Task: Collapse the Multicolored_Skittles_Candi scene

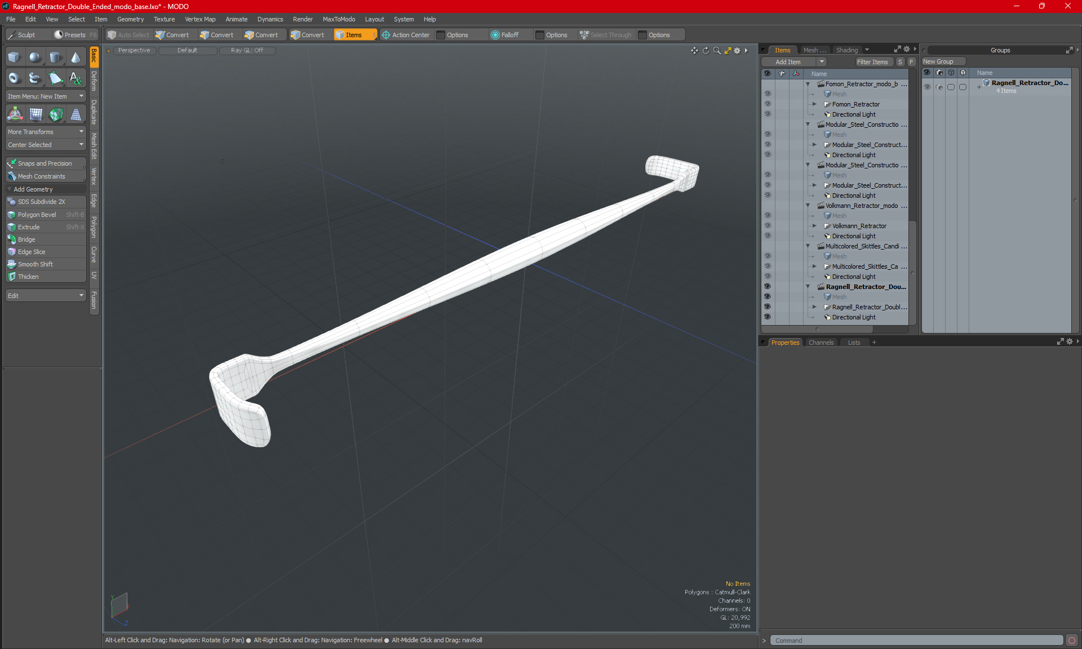Action: [x=808, y=246]
